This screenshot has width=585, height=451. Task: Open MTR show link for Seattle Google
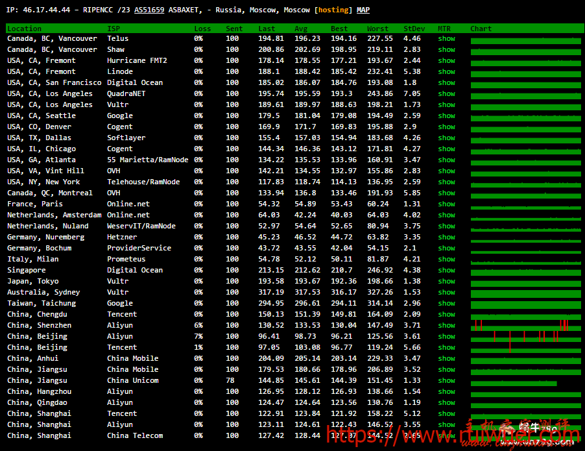(446, 116)
